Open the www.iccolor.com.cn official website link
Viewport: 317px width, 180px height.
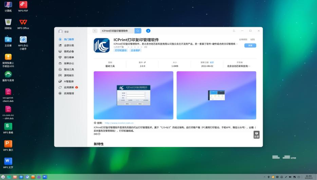click(x=119, y=123)
